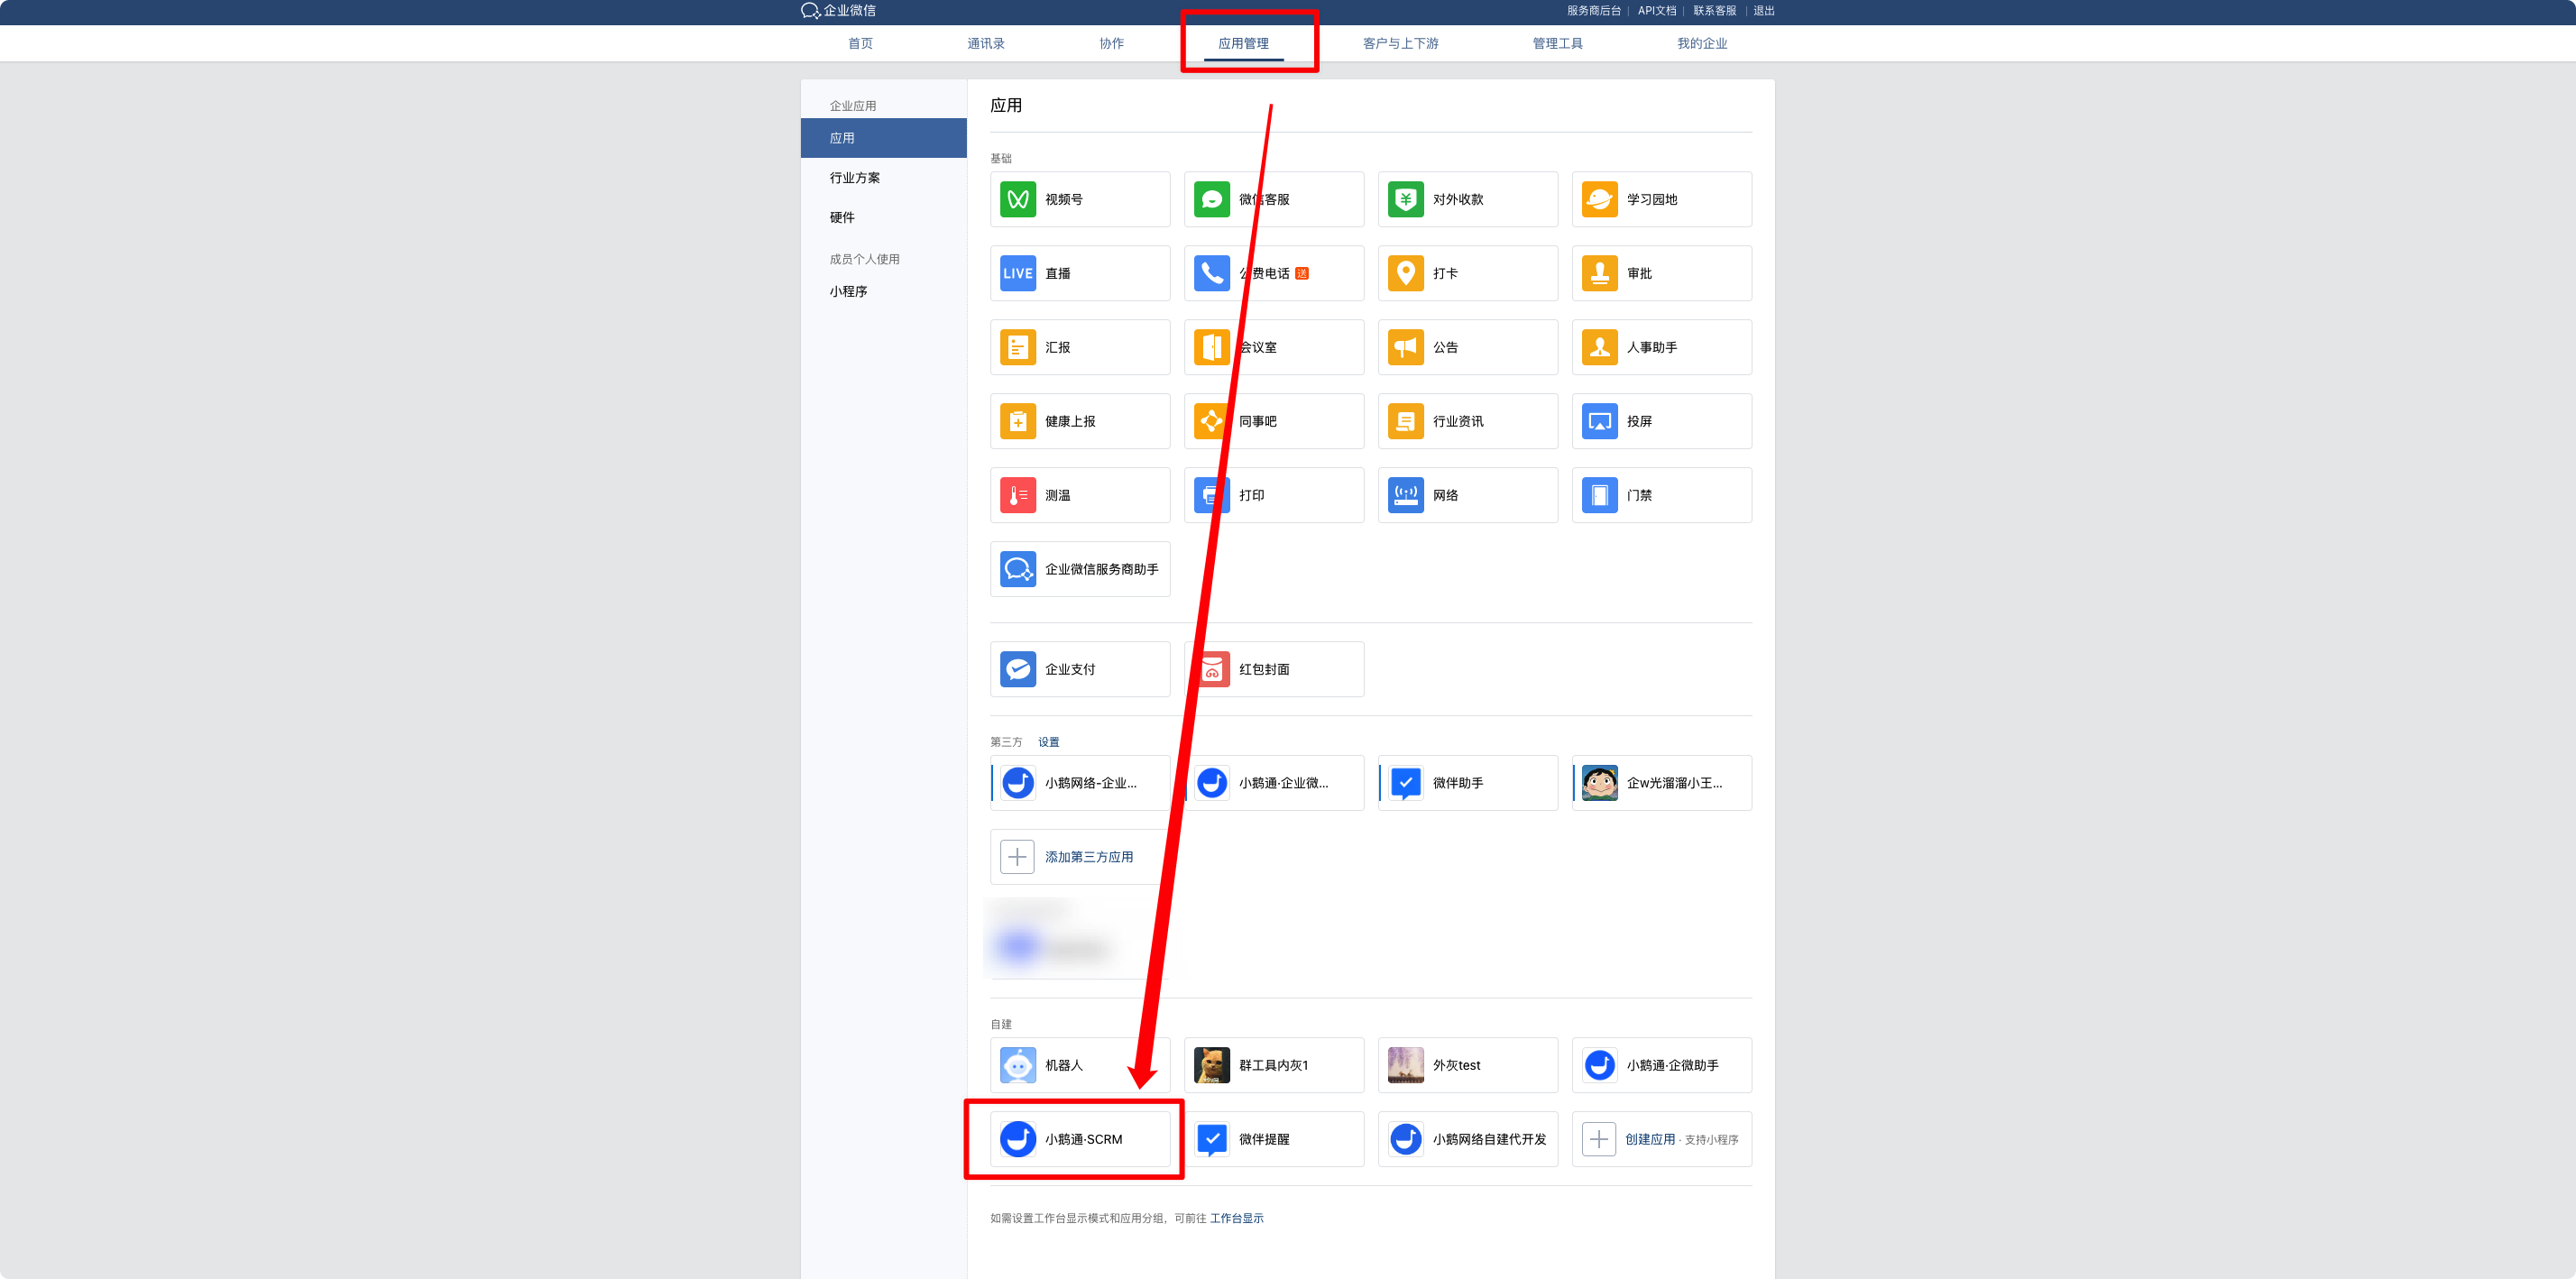Open the 企w光溜溜小王 avatar icon

coord(1600,783)
